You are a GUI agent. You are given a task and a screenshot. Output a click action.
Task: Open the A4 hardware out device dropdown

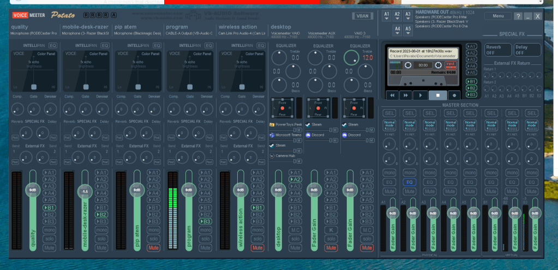click(x=398, y=31)
